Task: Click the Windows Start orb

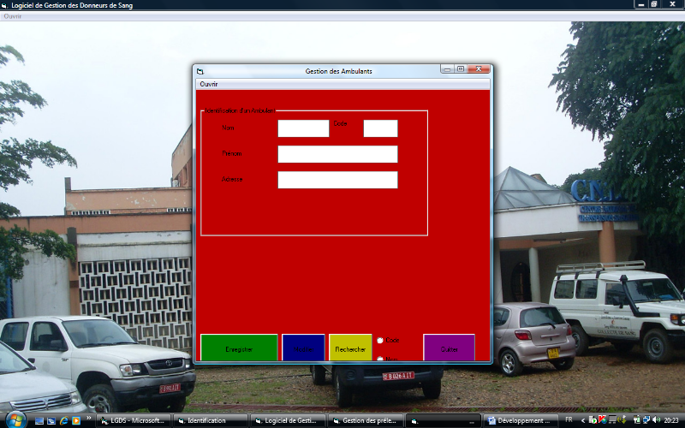Action: [16, 420]
